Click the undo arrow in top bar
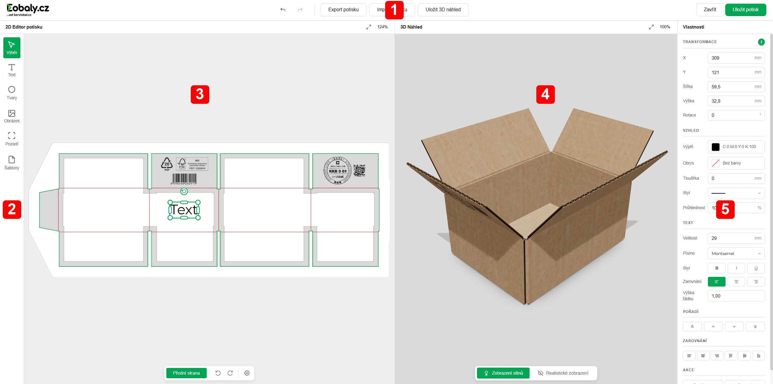 [283, 10]
